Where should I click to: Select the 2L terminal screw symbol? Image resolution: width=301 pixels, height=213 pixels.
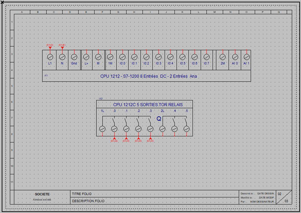tap(163, 129)
